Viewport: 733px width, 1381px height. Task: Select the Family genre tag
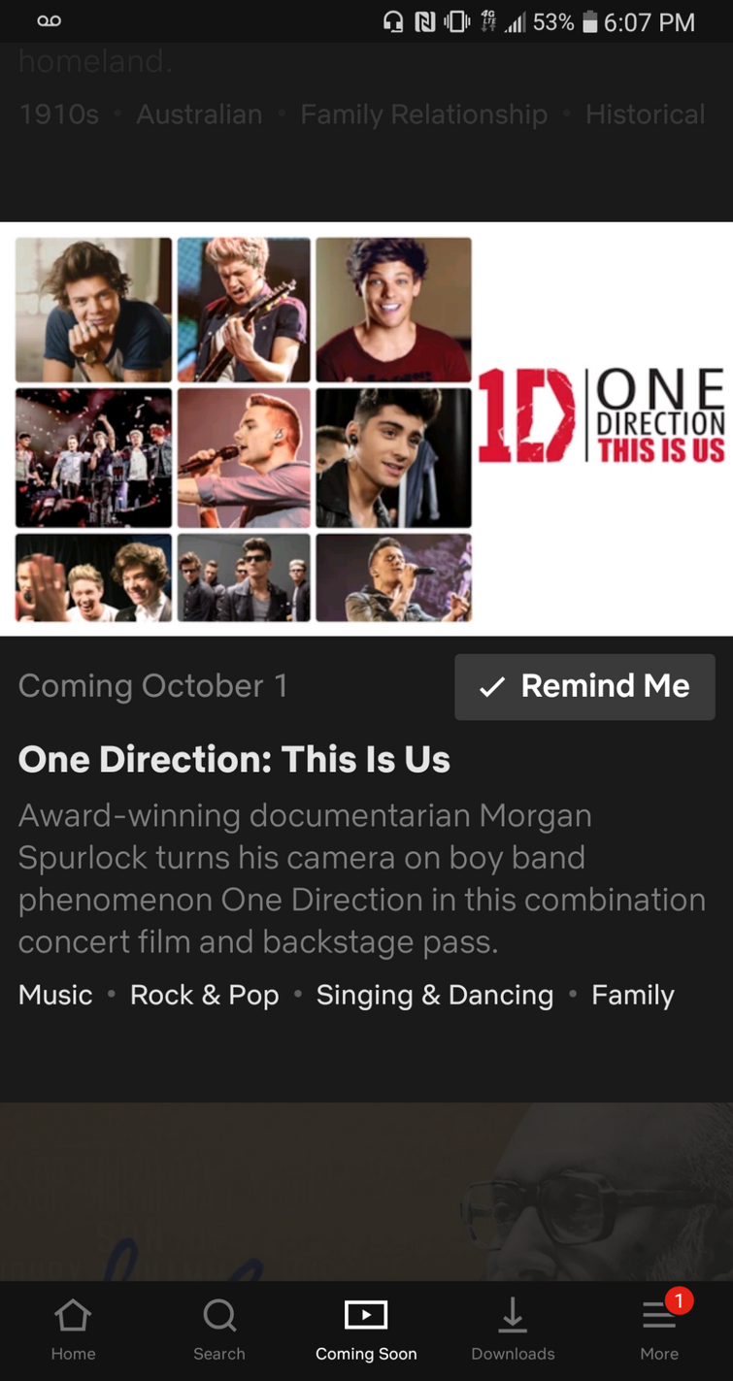point(633,995)
